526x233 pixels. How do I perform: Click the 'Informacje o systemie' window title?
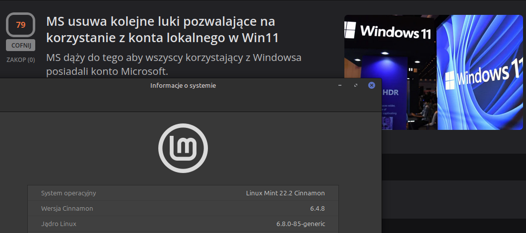pyautogui.click(x=183, y=85)
